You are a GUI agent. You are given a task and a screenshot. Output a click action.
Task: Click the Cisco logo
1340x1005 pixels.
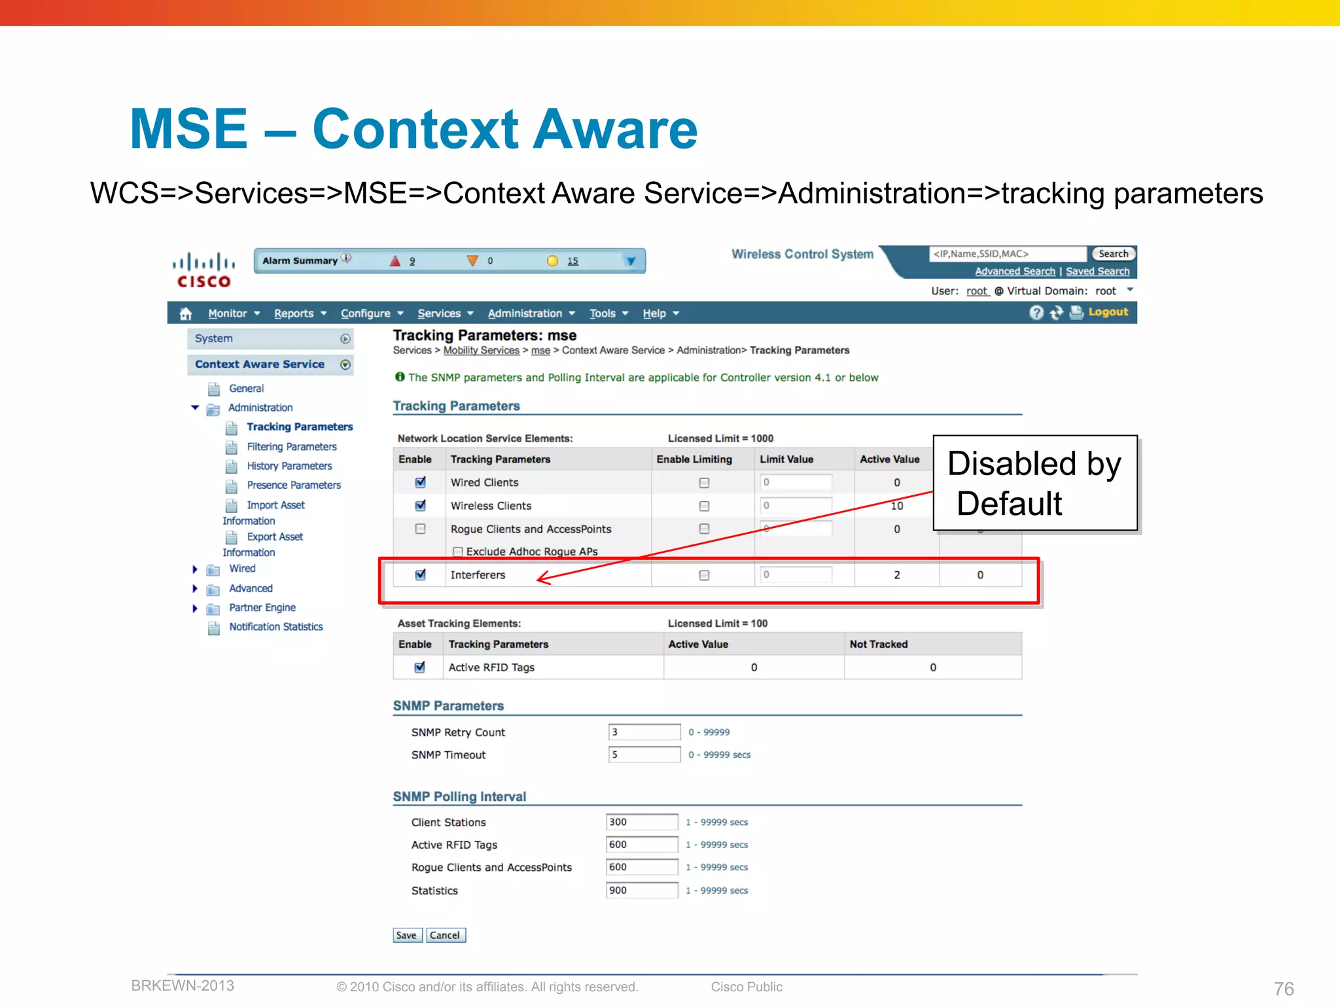[203, 270]
